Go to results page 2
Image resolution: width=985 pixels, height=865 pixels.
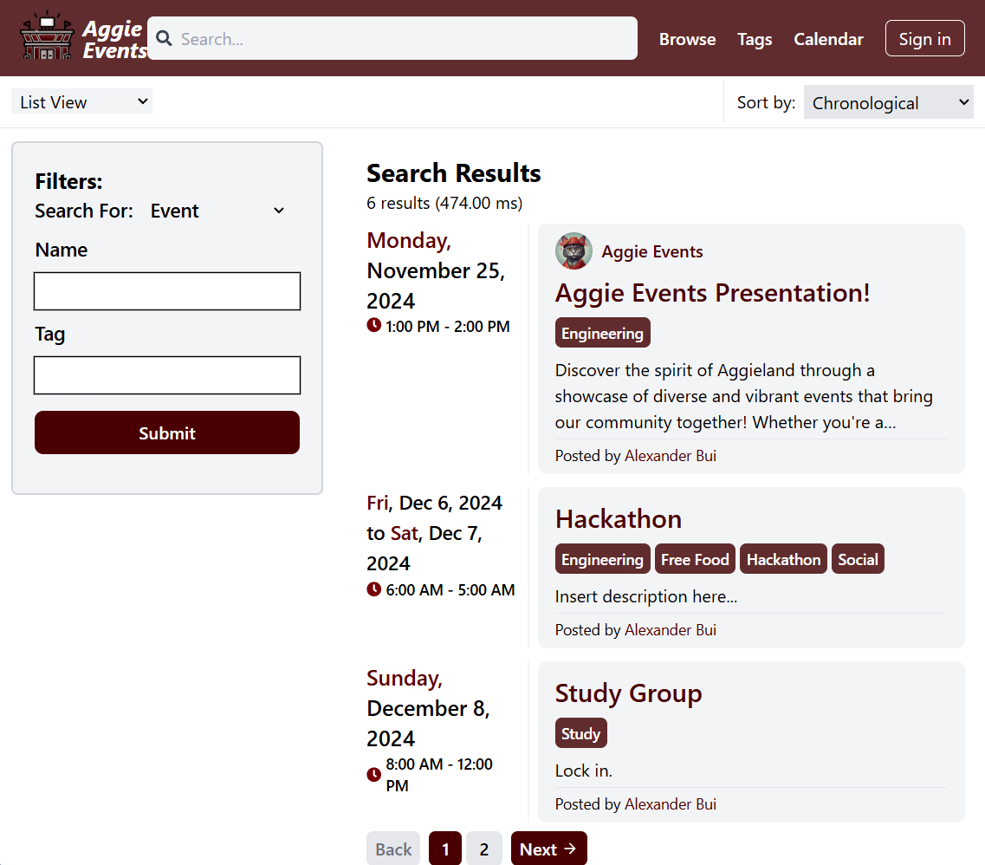click(x=484, y=849)
